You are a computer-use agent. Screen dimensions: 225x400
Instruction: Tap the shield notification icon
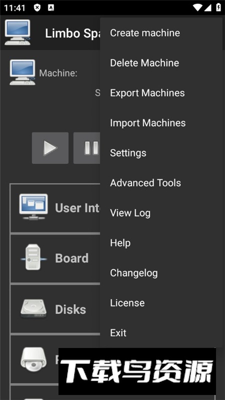[37, 7]
